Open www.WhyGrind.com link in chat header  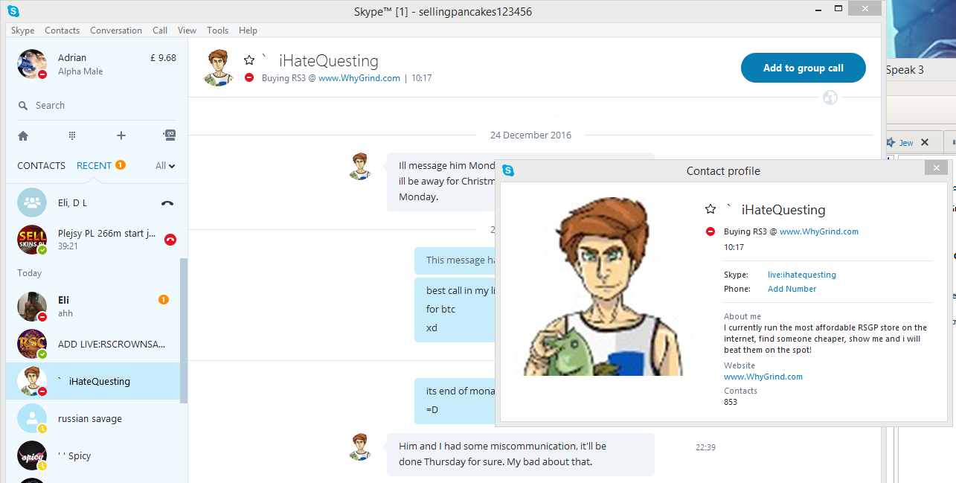coord(359,78)
